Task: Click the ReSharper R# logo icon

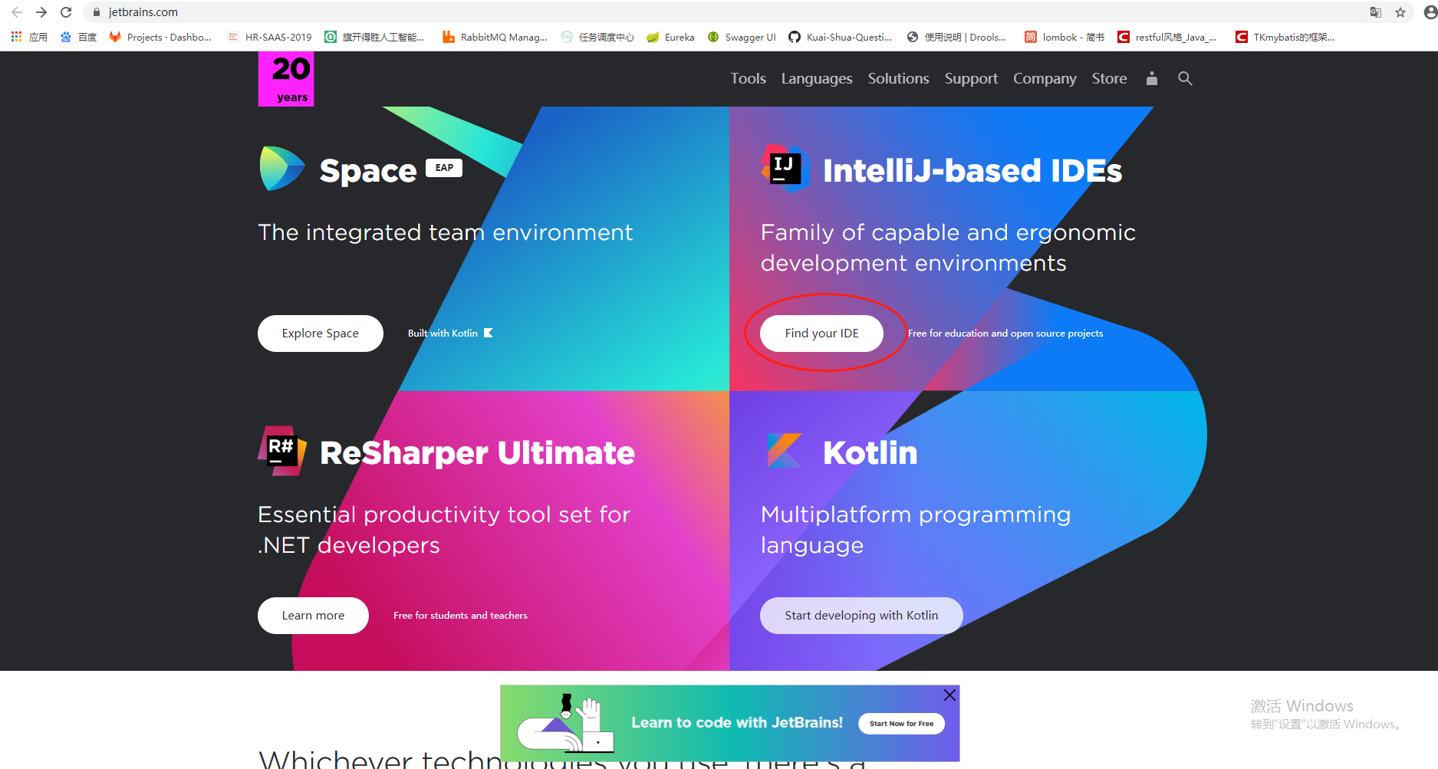Action: tap(282, 451)
